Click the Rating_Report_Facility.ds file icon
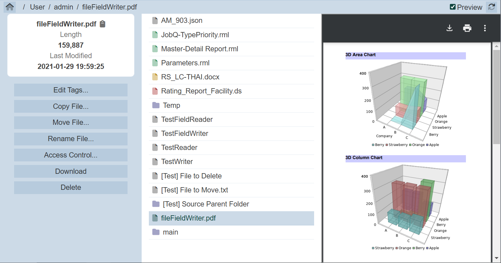 pos(155,91)
